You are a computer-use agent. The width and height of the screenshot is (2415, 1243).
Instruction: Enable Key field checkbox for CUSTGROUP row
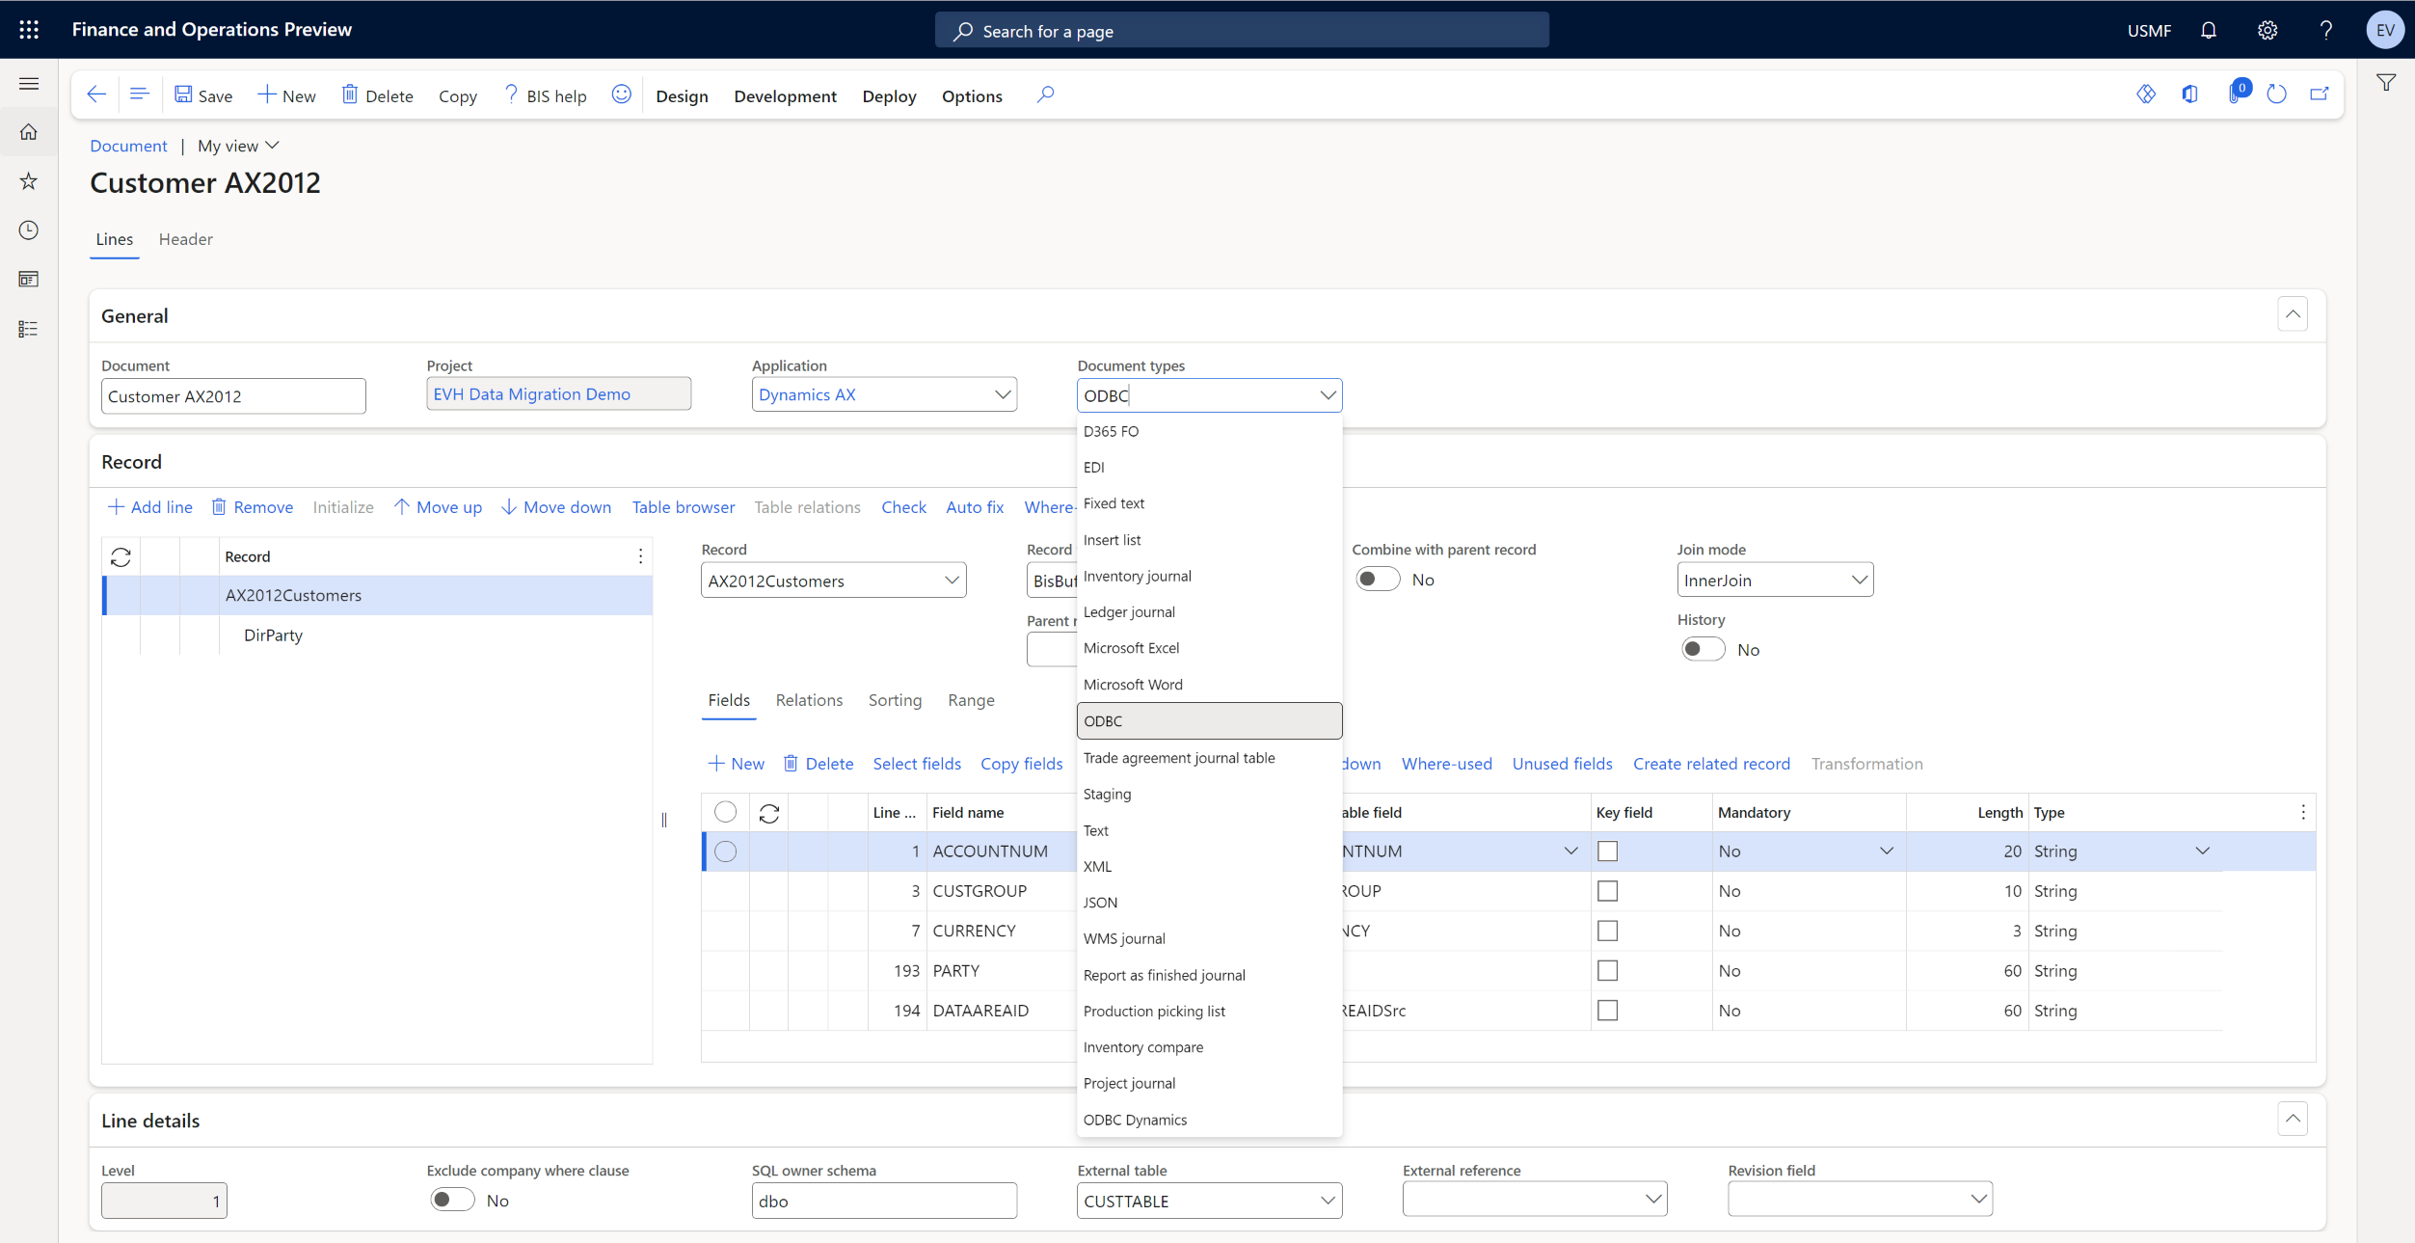pos(1607,890)
